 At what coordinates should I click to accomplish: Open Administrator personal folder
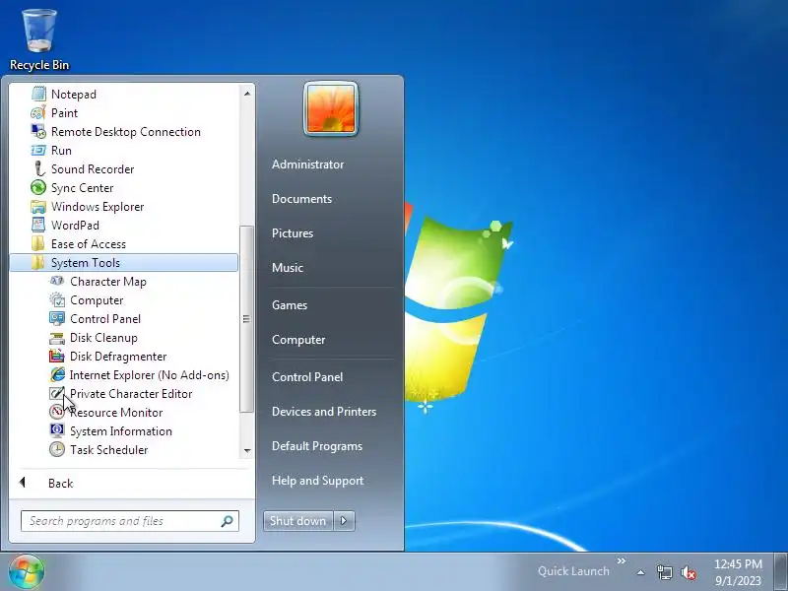pos(308,164)
